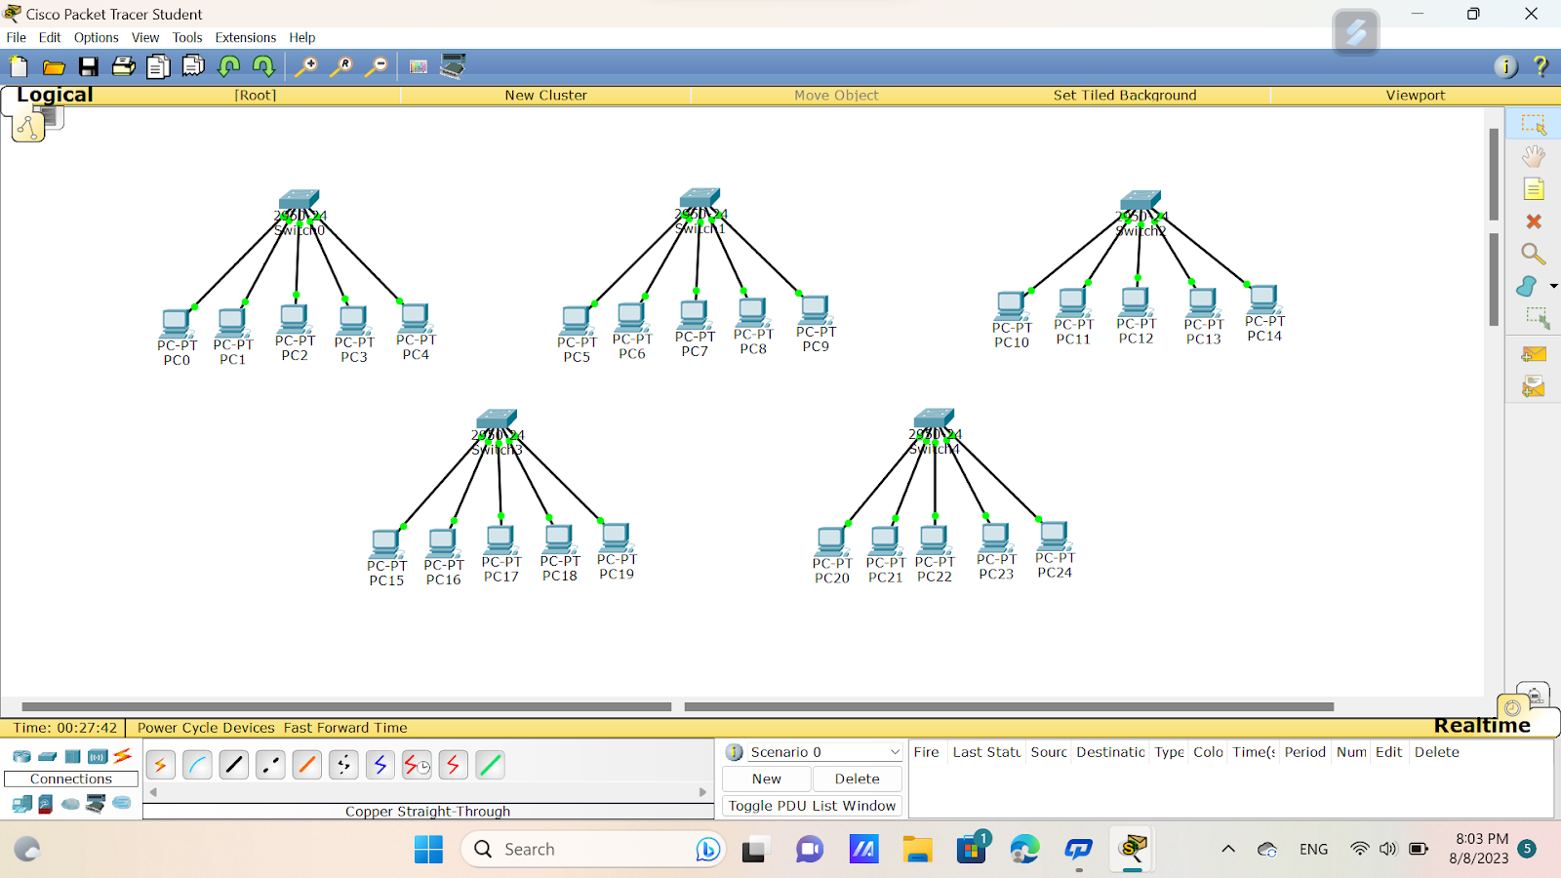Open the File menu
1561x878 pixels.
[x=17, y=37]
